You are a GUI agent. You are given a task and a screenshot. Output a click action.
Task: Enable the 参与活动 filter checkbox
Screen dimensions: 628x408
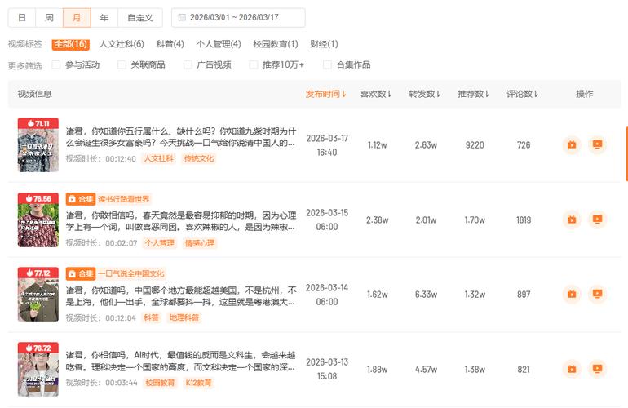click(x=56, y=64)
